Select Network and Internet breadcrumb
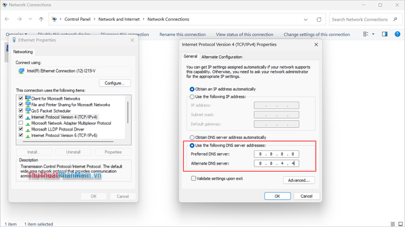The height and width of the screenshot is (227, 405). (119, 19)
